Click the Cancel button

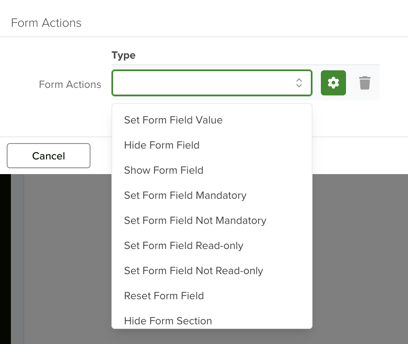49,156
